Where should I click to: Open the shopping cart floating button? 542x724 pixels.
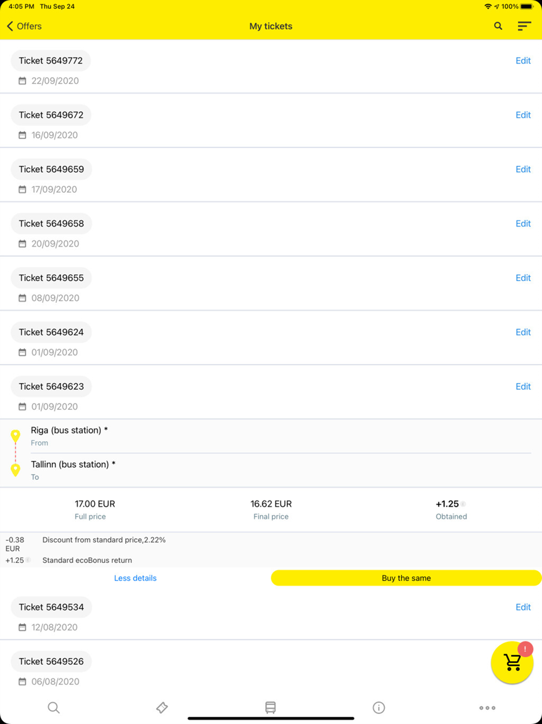[512, 662]
